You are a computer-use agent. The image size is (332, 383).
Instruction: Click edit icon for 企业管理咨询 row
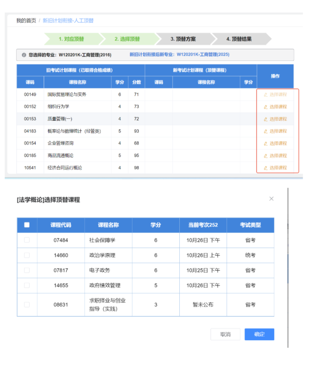click(x=266, y=143)
